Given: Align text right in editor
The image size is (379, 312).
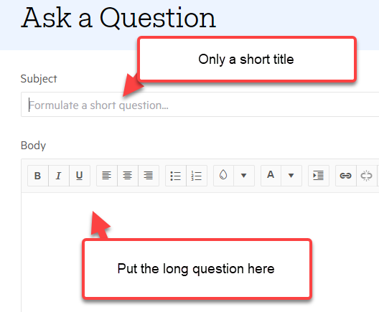Looking at the screenshot, I should pos(149,176).
